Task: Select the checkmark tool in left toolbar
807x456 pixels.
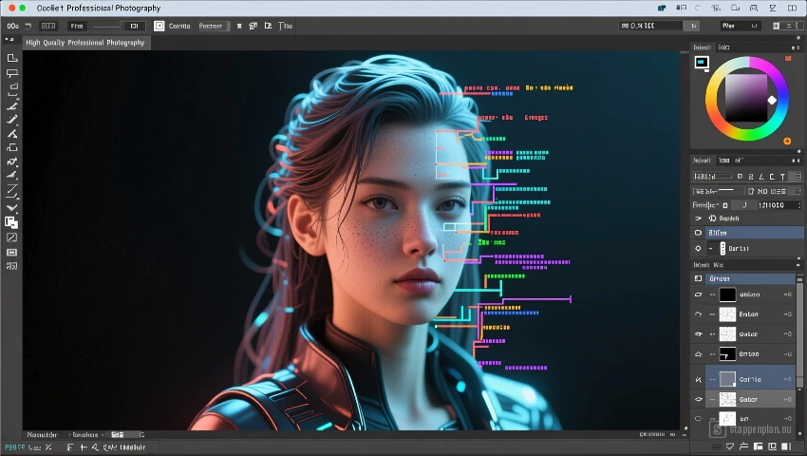Action: click(11, 208)
